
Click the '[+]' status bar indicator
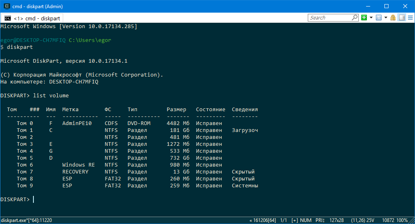pos(295,220)
